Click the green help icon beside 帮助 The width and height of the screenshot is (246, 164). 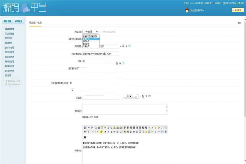click(239, 3)
